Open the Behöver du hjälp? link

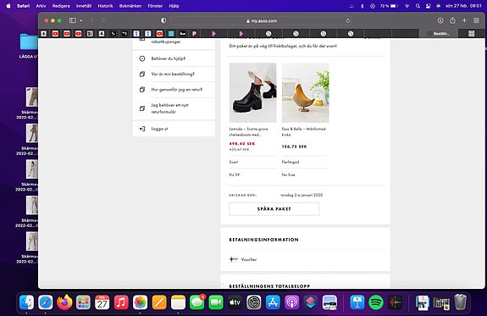click(x=168, y=58)
